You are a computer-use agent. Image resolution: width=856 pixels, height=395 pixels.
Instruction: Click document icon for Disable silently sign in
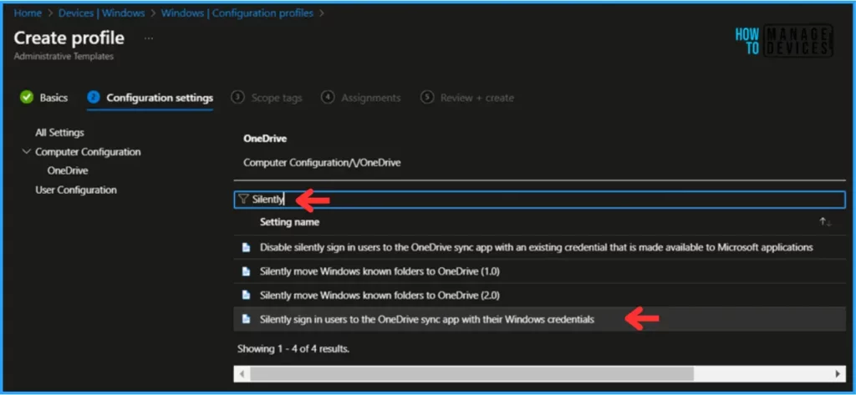click(x=247, y=248)
